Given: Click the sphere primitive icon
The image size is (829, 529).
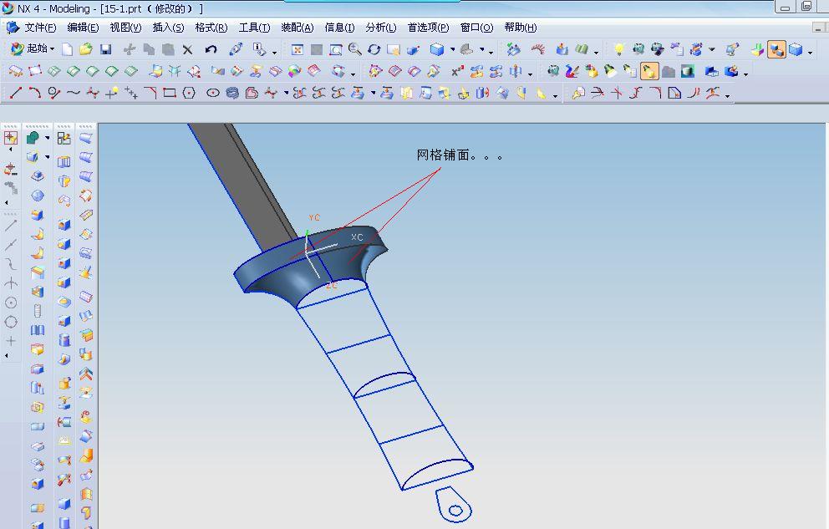Looking at the screenshot, I should 38,196.
